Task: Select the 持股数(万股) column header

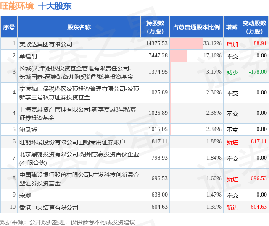Action: click(x=155, y=27)
